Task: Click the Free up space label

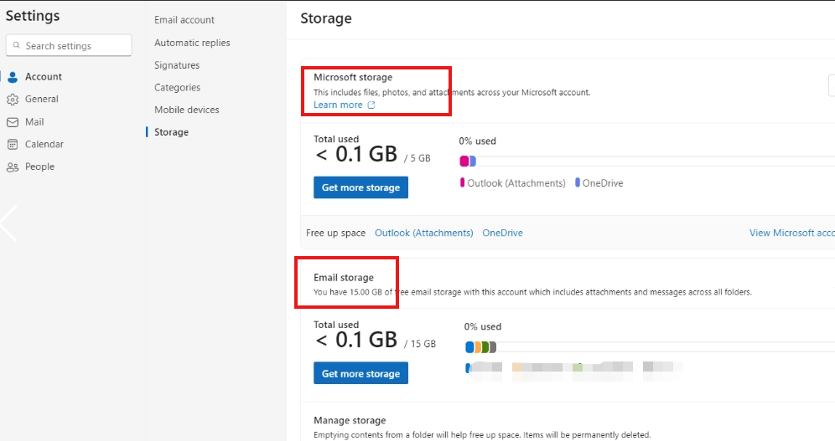Action: pos(335,233)
